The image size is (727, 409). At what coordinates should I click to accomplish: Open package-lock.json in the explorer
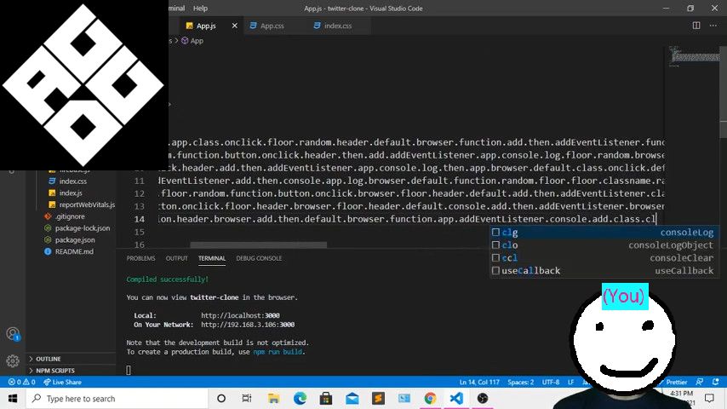pos(82,228)
